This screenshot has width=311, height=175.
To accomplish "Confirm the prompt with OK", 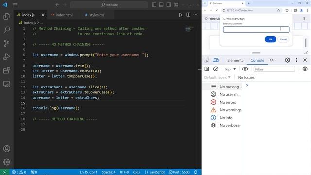I will [x=270, y=39].
